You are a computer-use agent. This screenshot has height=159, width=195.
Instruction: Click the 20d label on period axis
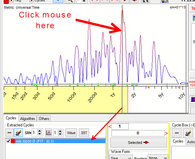pyautogui.click(x=24, y=96)
